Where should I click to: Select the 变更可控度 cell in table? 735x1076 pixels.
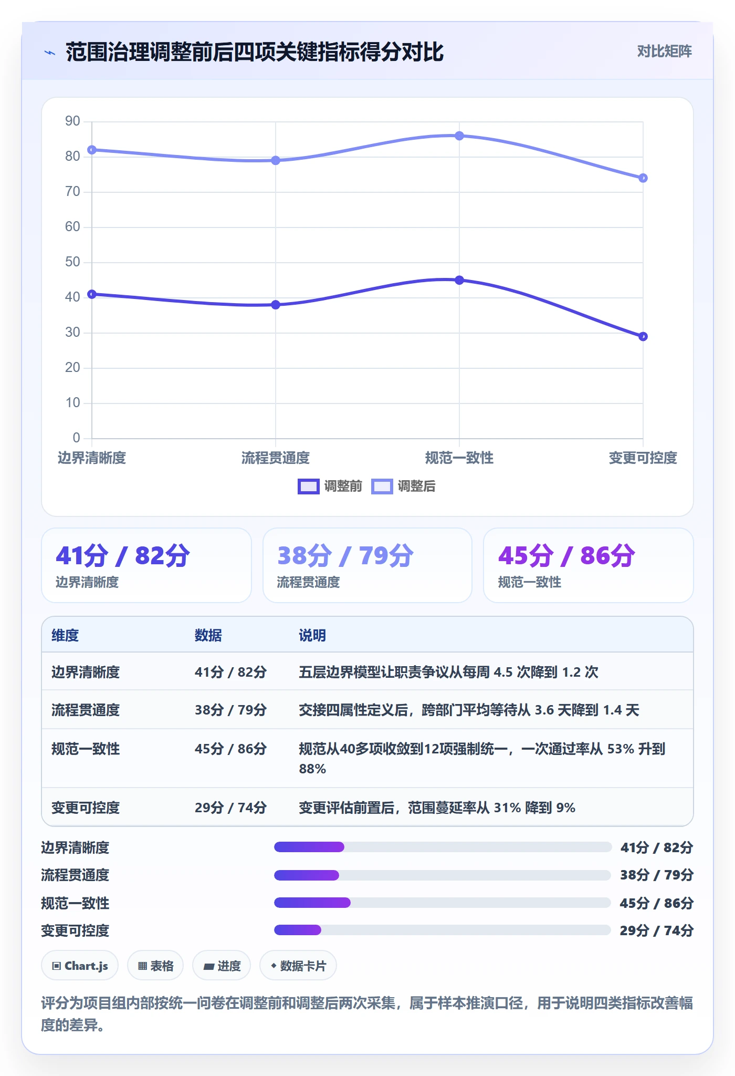(86, 808)
